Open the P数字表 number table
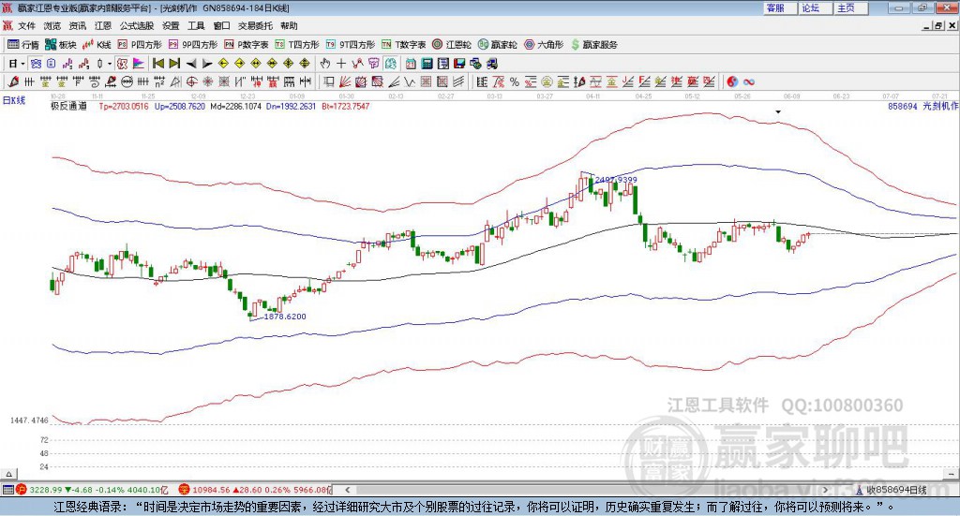960x516 pixels. (x=247, y=45)
